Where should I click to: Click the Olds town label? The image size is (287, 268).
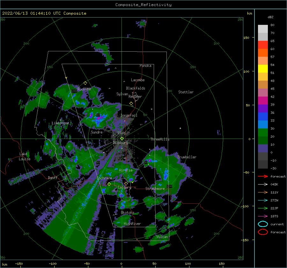(121, 133)
